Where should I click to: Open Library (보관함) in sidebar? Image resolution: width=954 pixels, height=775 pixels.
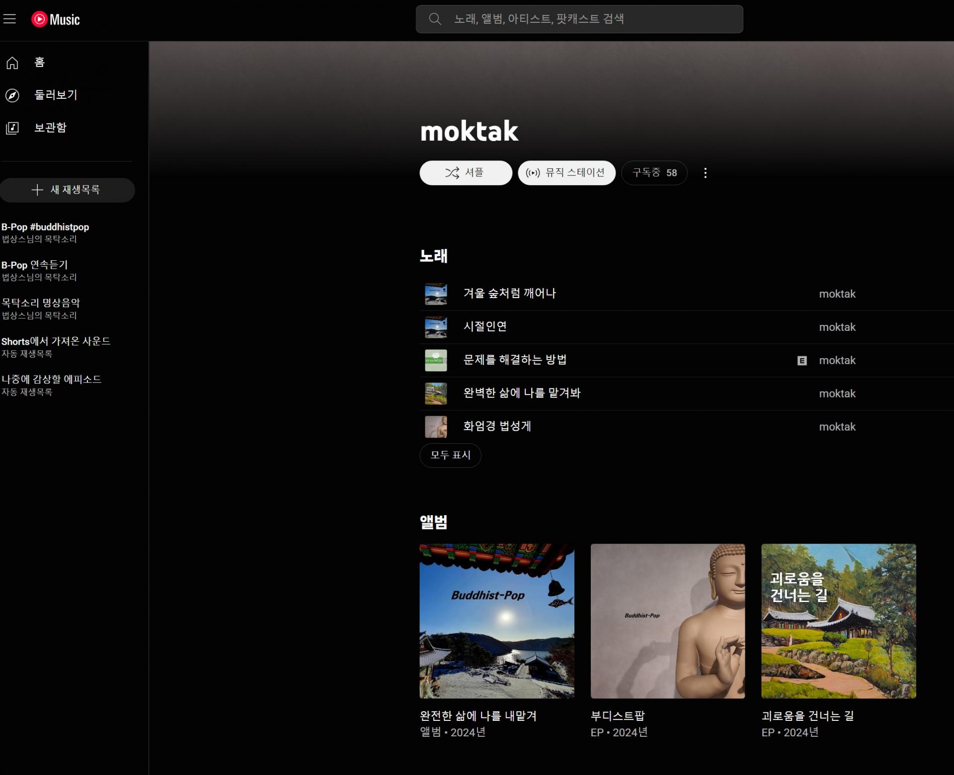click(50, 128)
